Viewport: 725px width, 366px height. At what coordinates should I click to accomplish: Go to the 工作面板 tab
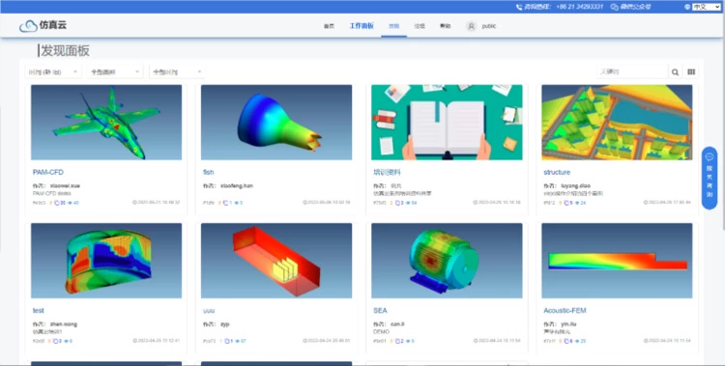(x=362, y=26)
